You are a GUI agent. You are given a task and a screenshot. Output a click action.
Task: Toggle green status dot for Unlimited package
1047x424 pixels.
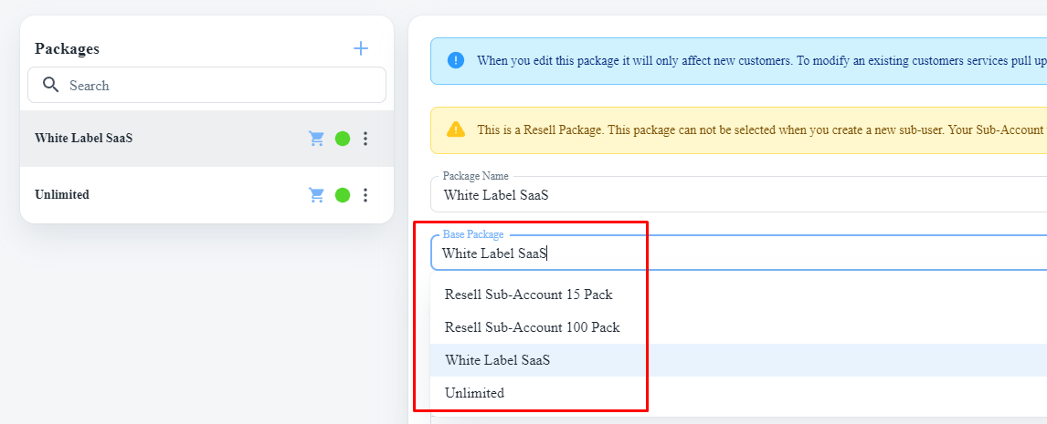pyautogui.click(x=343, y=195)
